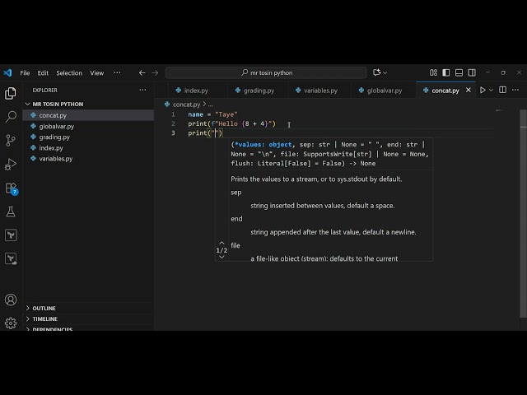
Task: Open index.py in the explorer
Action: [x=89, y=148]
